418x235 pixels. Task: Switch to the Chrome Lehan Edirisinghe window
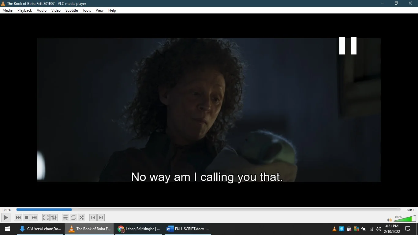click(139, 229)
